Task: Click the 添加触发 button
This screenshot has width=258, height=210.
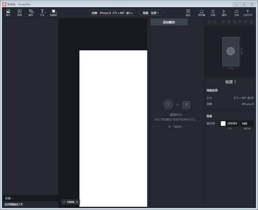Action: 169,22
